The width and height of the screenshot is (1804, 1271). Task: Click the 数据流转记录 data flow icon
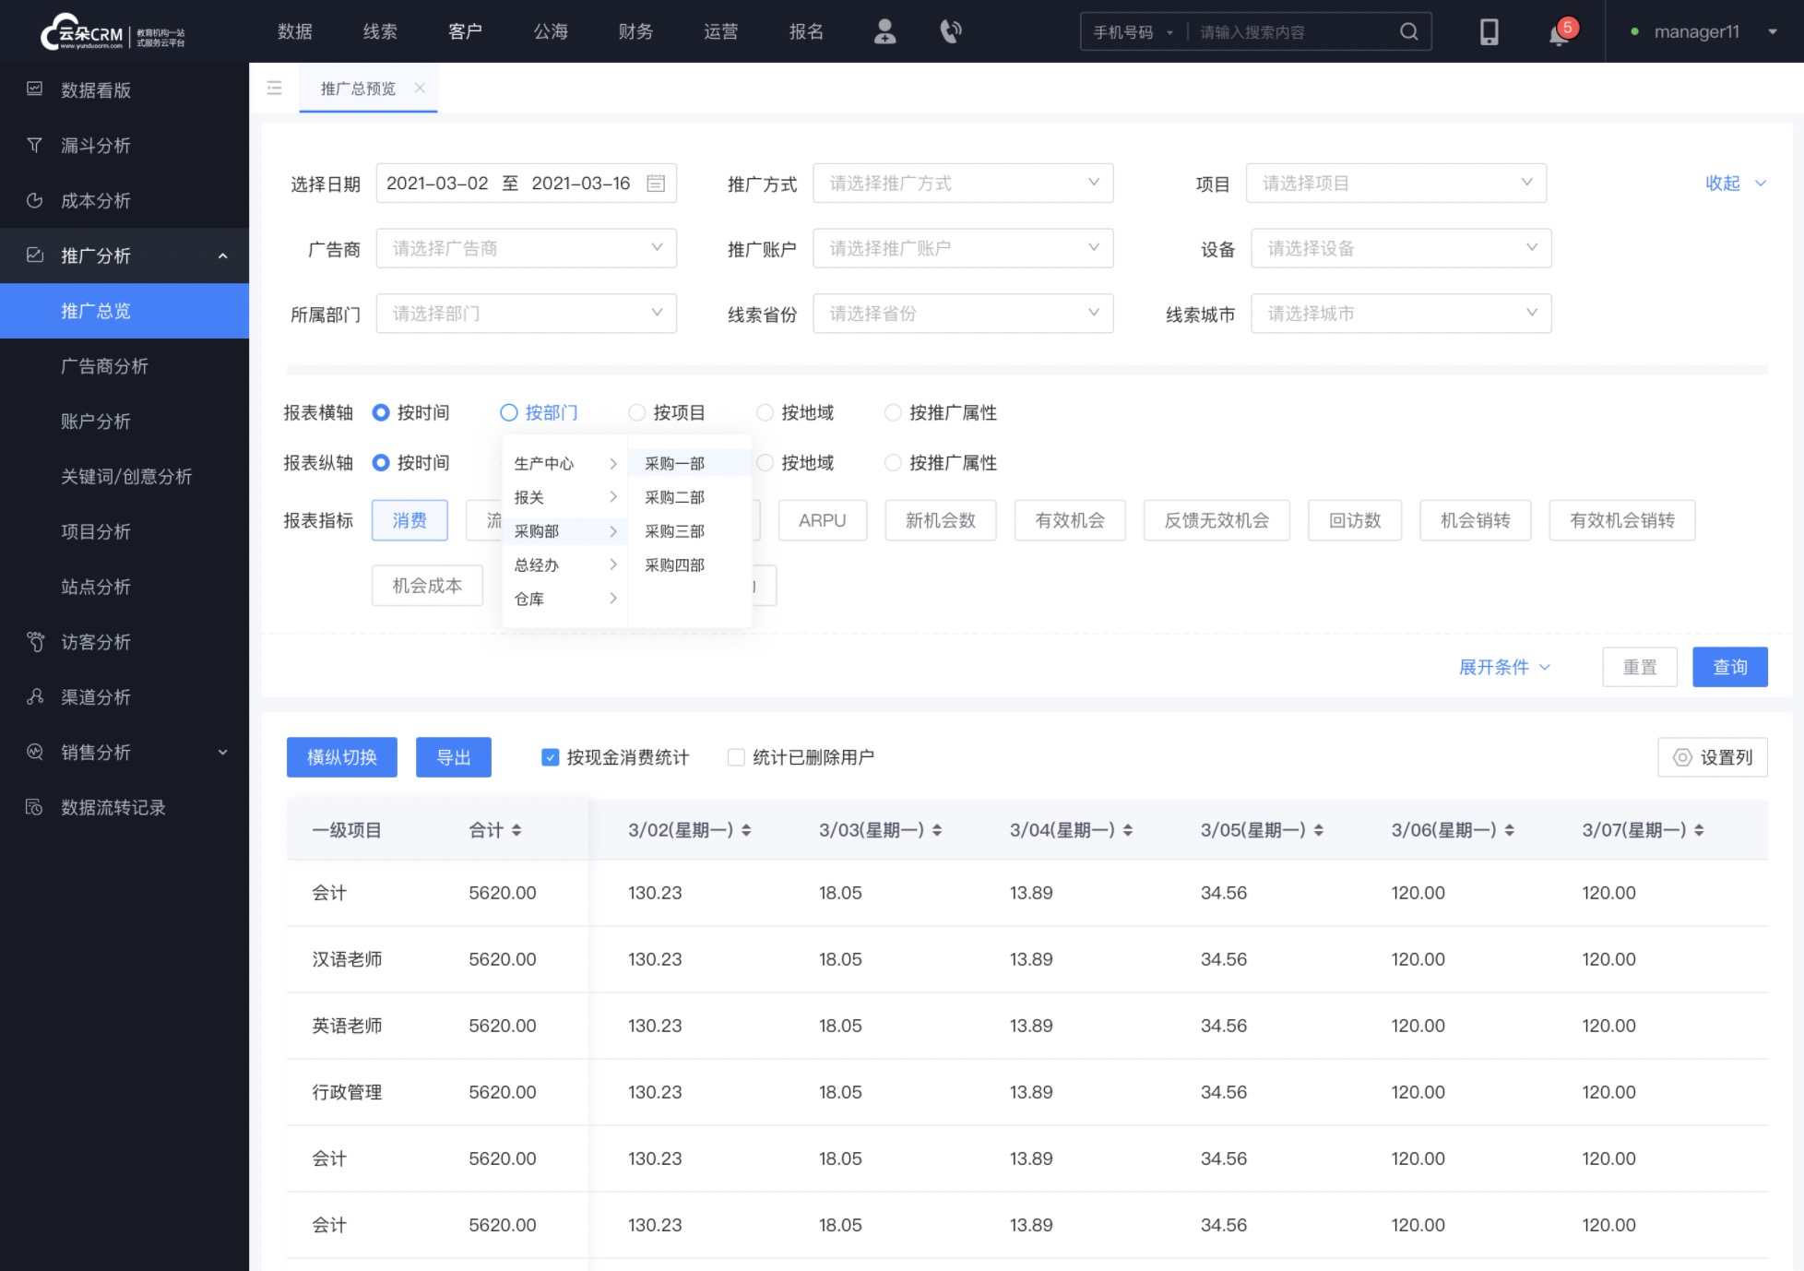(x=33, y=807)
